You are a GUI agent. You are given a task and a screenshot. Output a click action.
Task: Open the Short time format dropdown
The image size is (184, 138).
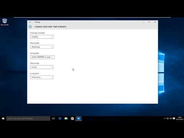(x=42, y=67)
